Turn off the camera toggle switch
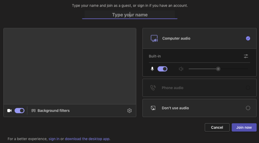 pos(19,111)
